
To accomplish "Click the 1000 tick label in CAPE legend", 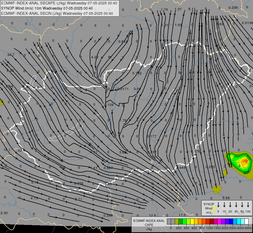I will pyautogui.click(x=209, y=228).
